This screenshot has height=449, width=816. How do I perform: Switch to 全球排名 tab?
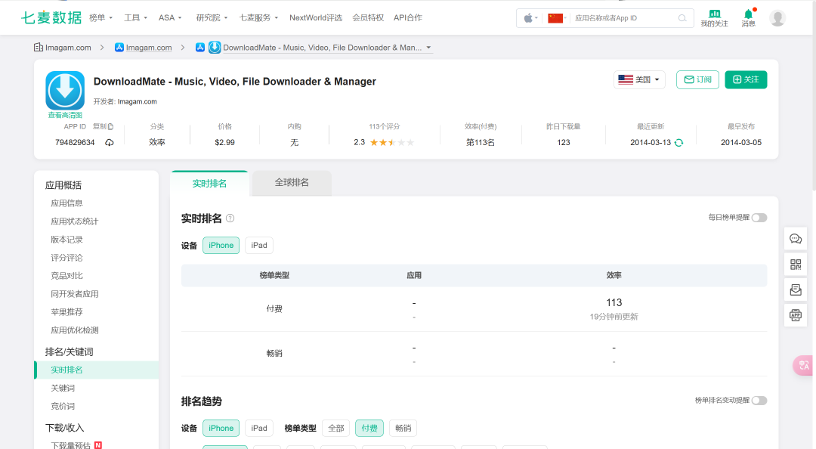[292, 183]
